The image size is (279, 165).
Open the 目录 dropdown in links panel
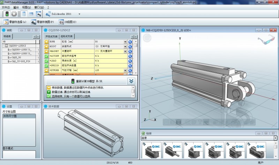(276, 138)
